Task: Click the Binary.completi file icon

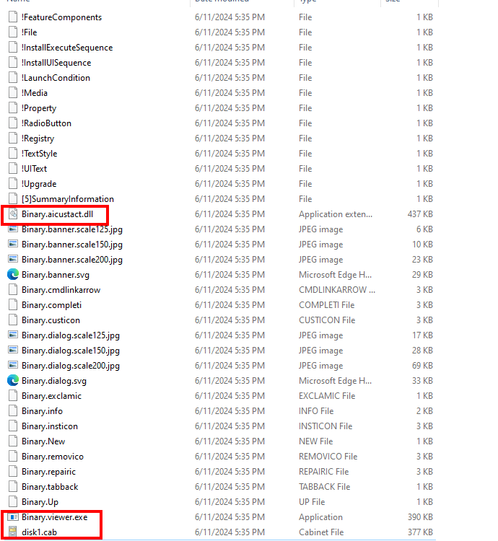Action: point(13,305)
